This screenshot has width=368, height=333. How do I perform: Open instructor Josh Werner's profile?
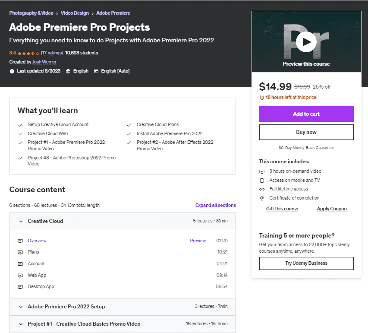pos(44,62)
